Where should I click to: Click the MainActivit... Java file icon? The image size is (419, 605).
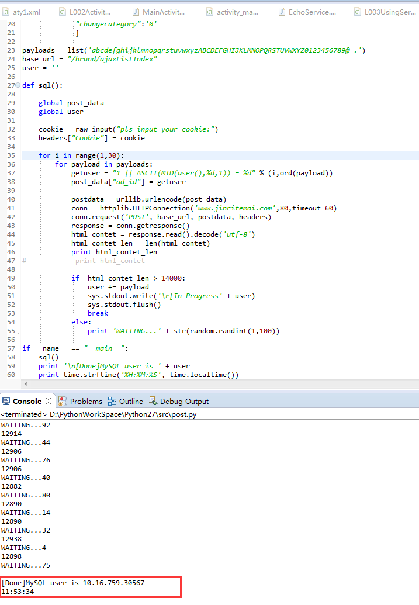click(x=136, y=12)
